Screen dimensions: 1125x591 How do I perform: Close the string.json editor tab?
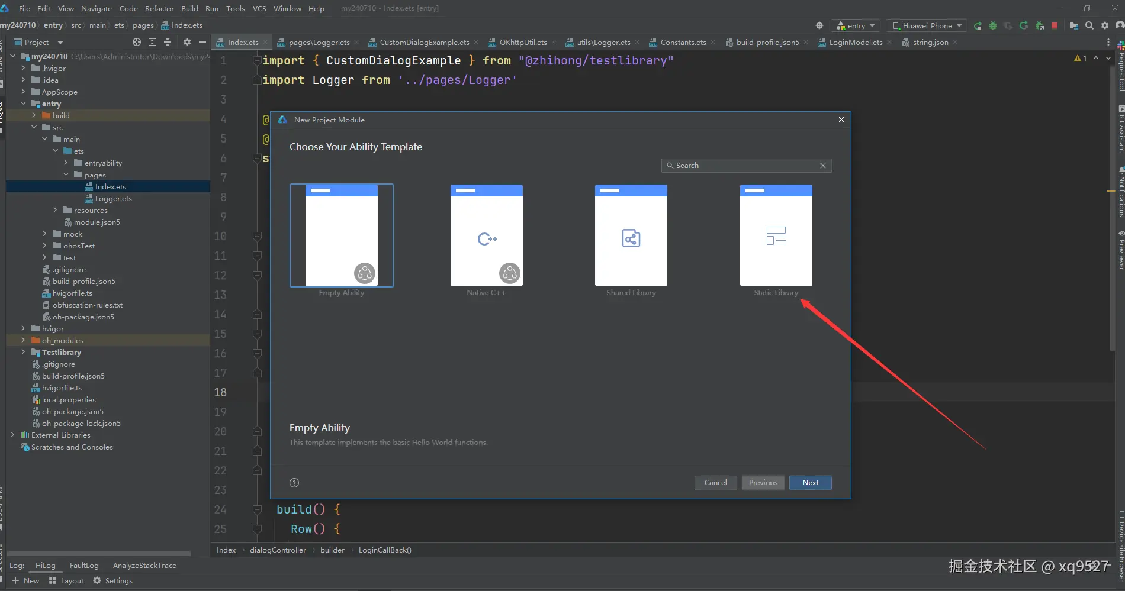click(x=955, y=43)
